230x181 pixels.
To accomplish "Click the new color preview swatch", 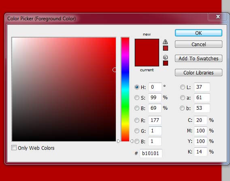I will [147, 46].
